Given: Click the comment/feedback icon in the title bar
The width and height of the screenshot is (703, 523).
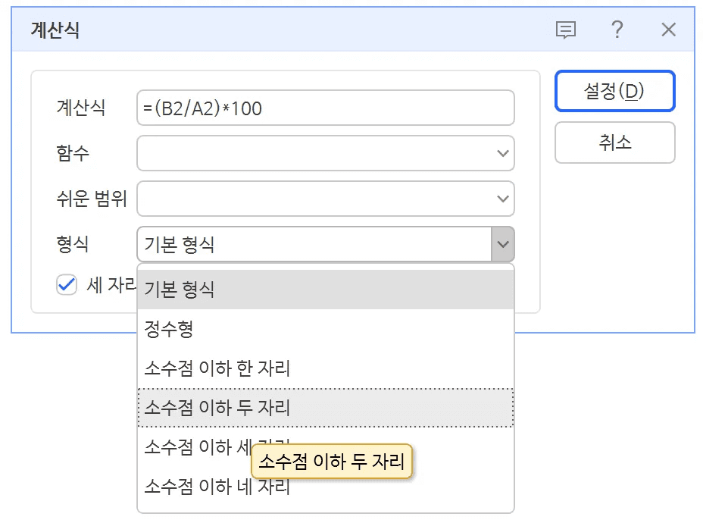Looking at the screenshot, I should click(566, 30).
